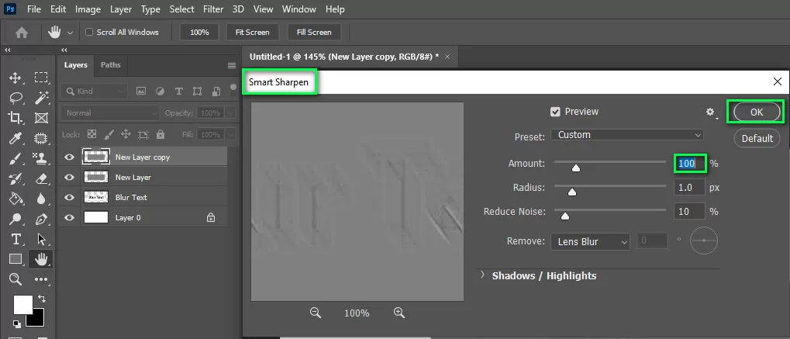Open the Normal blend mode dropdown
Viewport: 790px width, 339px height.
(110, 113)
